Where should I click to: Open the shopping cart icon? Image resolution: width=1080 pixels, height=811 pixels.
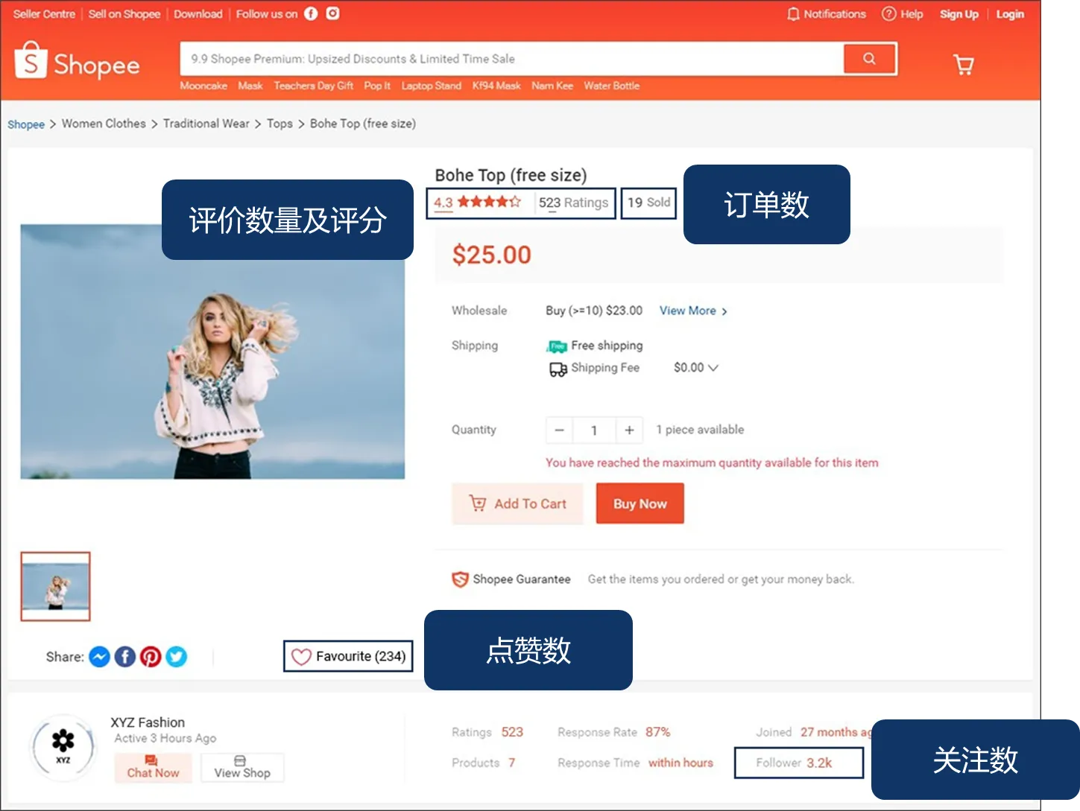click(x=963, y=64)
